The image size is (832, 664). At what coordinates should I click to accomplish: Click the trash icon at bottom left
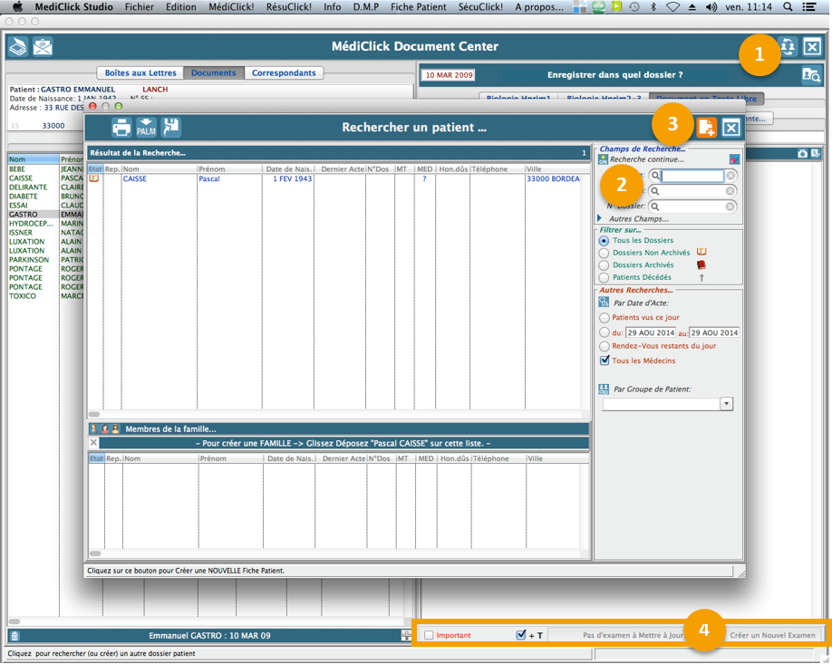coord(15,636)
